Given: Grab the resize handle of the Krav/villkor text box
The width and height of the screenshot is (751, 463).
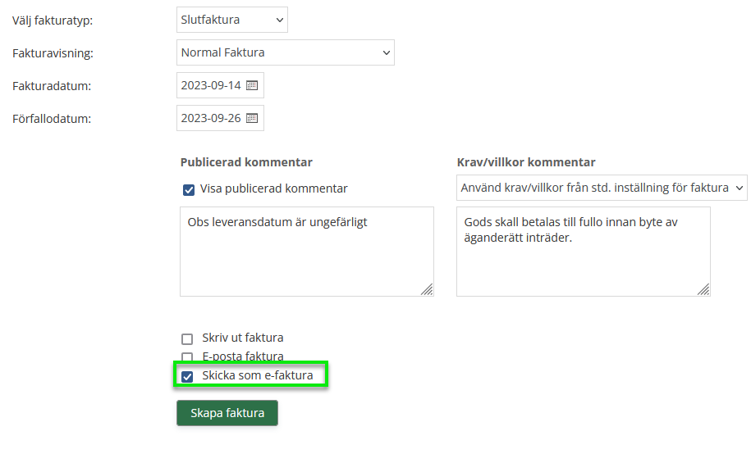Looking at the screenshot, I should click(x=703, y=289).
